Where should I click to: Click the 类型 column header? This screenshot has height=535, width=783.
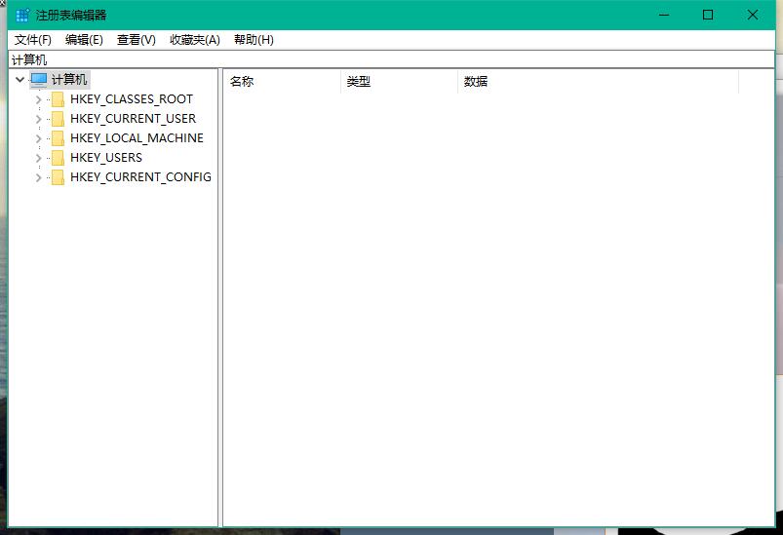click(399, 81)
